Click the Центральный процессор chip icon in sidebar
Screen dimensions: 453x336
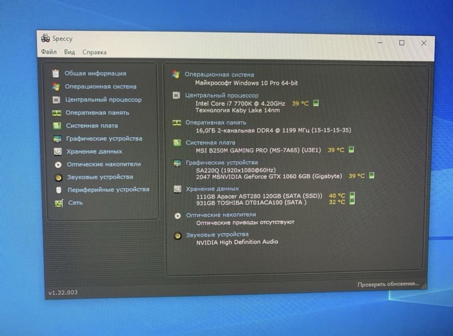coord(56,100)
